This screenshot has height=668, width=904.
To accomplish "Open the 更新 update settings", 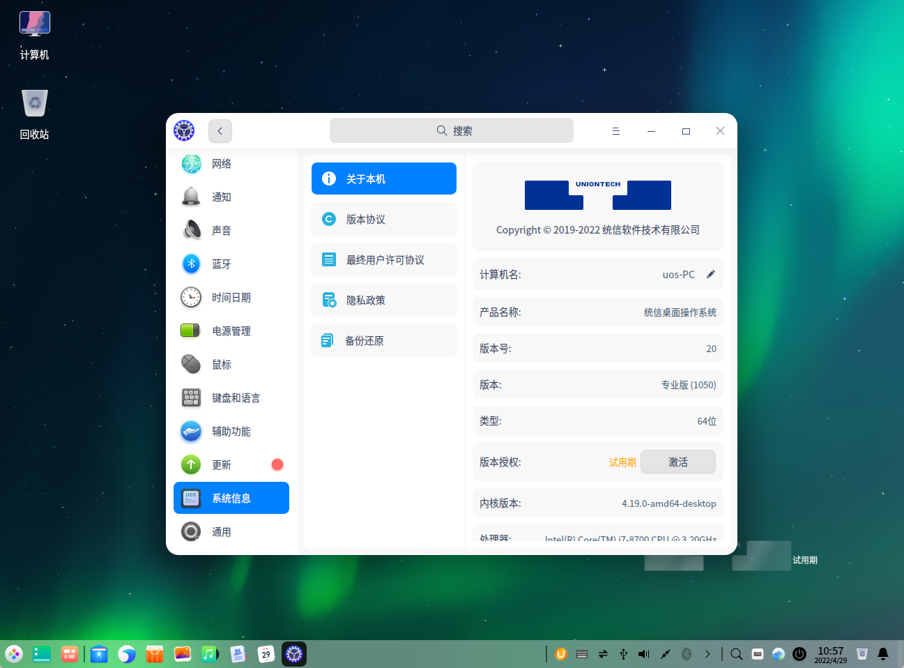I will (231, 465).
